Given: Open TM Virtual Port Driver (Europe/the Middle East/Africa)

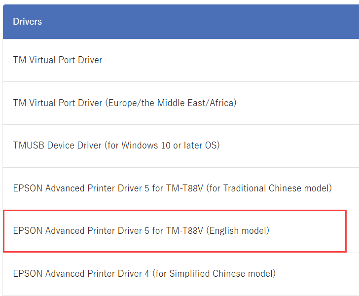Looking at the screenshot, I should [x=125, y=103].
